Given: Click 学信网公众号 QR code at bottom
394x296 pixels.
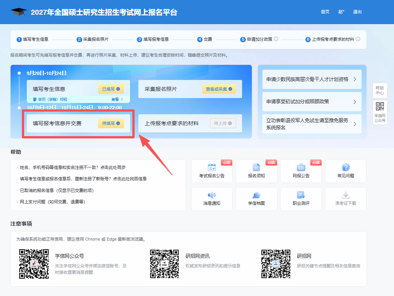Looking at the screenshot, I should coord(34,264).
